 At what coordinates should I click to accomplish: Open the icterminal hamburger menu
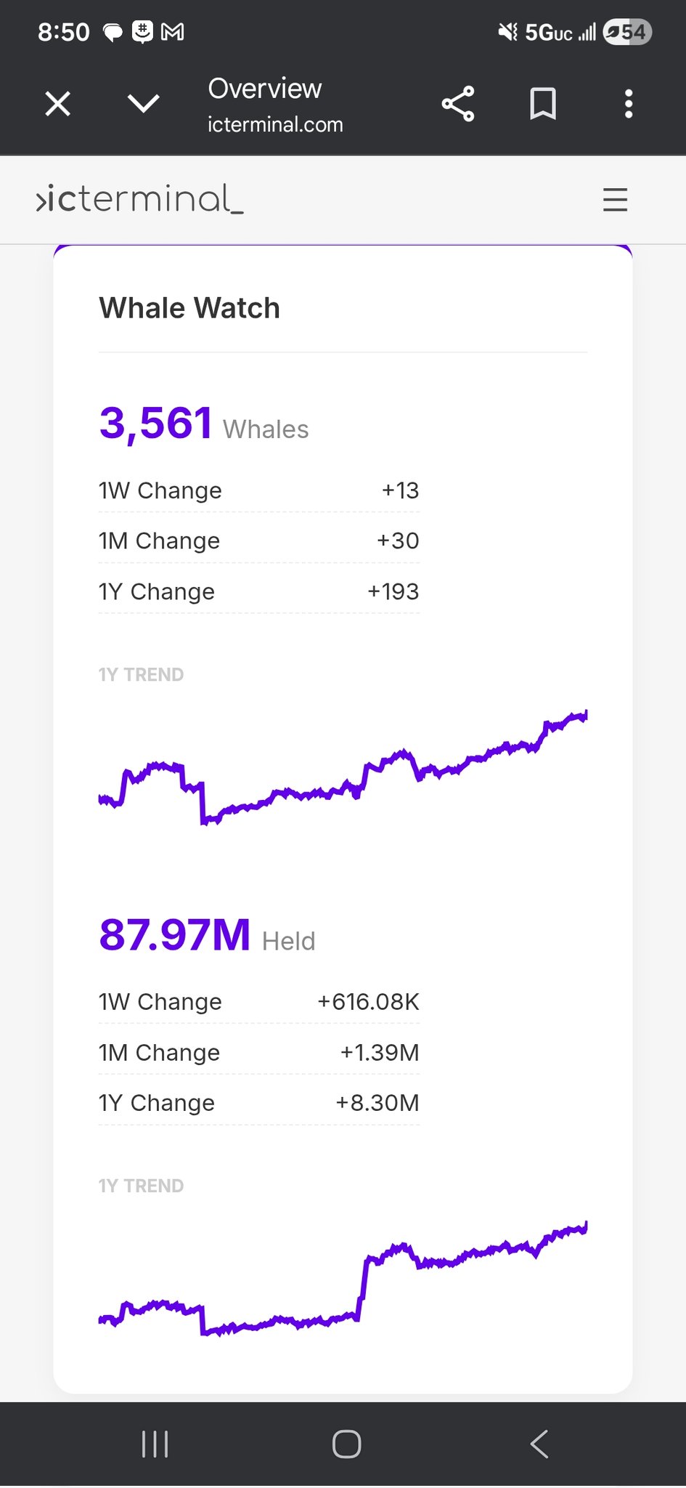pos(615,200)
